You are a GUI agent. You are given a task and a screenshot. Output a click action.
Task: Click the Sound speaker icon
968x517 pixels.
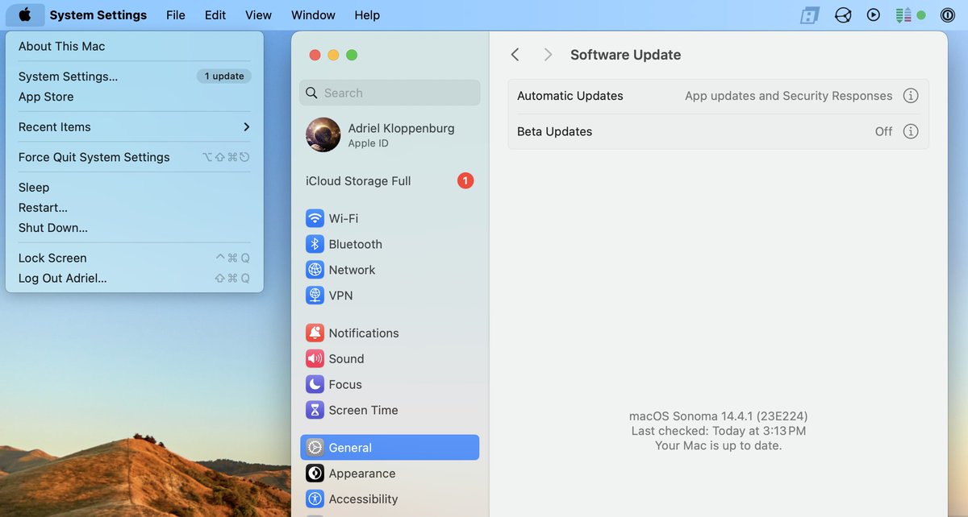pos(315,358)
